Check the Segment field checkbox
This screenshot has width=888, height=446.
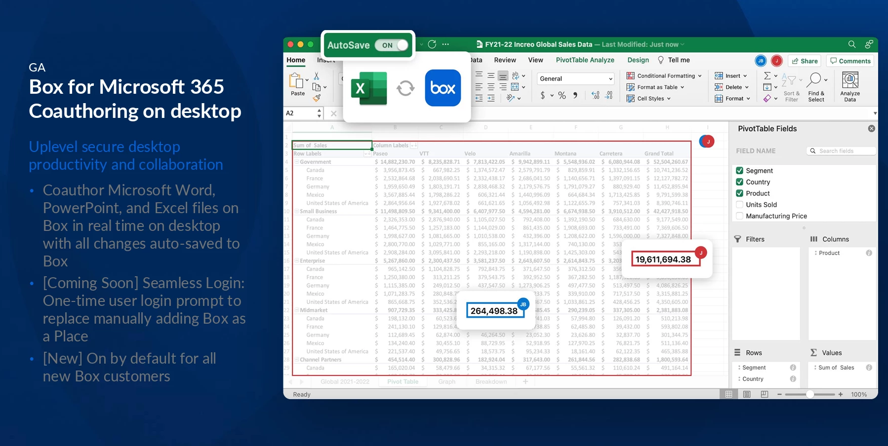pyautogui.click(x=739, y=171)
